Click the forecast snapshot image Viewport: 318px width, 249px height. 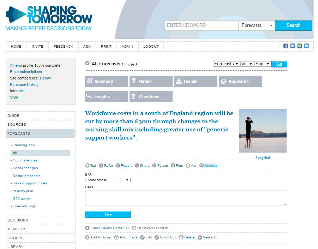[263, 131]
